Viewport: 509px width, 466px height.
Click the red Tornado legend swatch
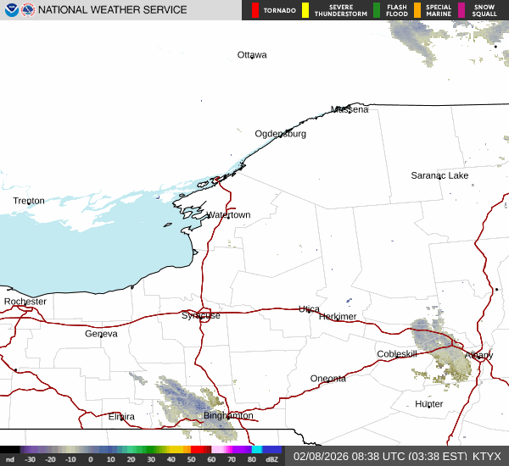tap(255, 10)
